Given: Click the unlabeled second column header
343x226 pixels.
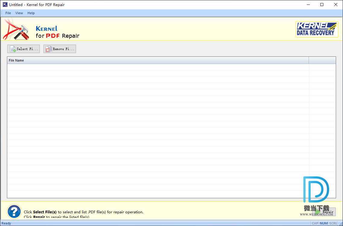Looking at the screenshot, I should [322, 60].
